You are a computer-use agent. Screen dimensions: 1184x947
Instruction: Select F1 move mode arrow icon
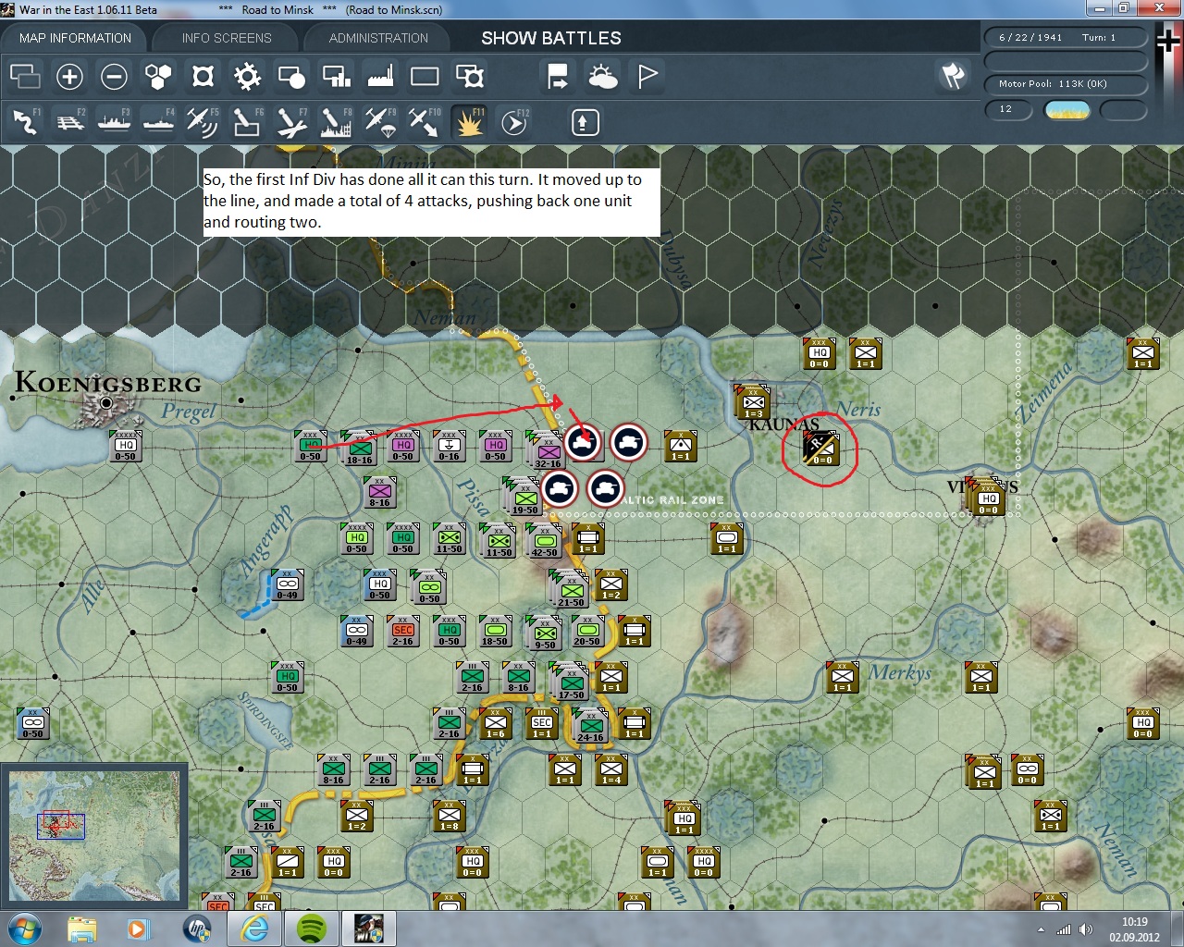pyautogui.click(x=25, y=122)
